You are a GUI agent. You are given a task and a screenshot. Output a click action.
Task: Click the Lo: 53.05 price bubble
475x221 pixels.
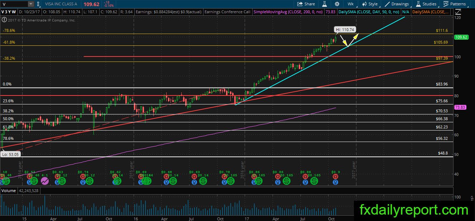click(10, 154)
